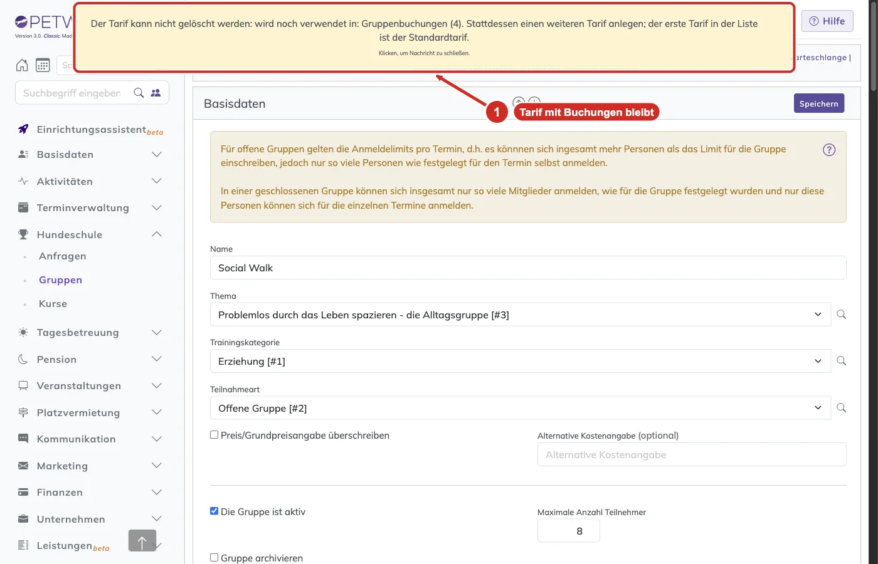Open the Leistungen beta link

73,546
